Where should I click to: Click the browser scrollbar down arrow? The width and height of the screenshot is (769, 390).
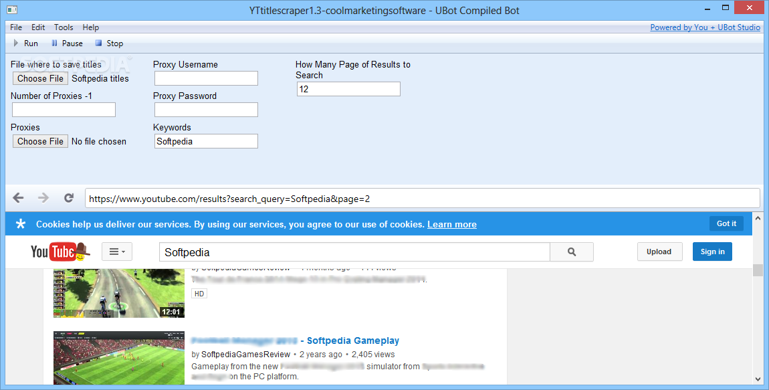[758, 379]
